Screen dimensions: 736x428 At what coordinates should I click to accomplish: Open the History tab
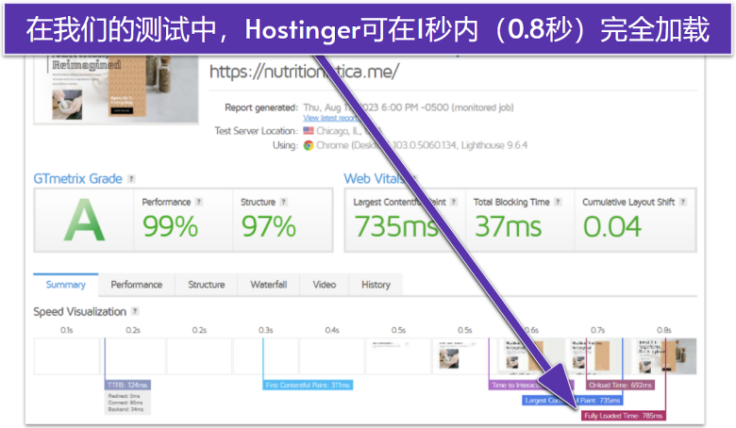point(376,285)
